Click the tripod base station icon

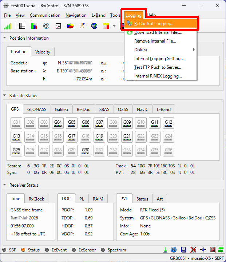[x=82, y=26]
